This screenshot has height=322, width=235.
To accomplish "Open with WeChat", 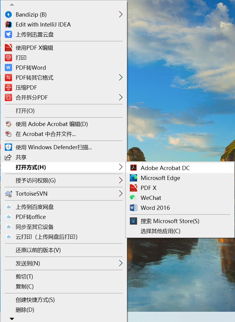I will tap(180, 198).
